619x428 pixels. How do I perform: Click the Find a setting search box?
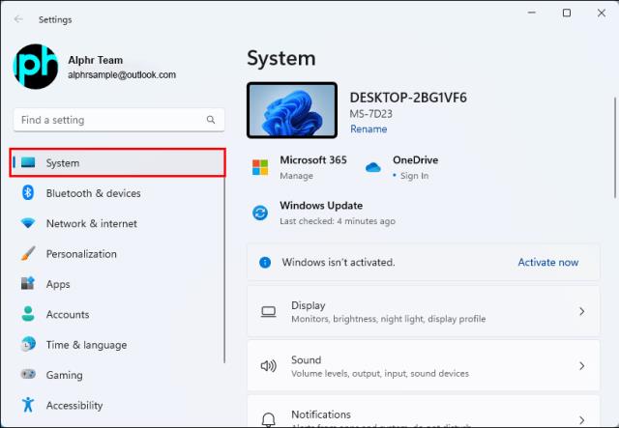click(119, 120)
